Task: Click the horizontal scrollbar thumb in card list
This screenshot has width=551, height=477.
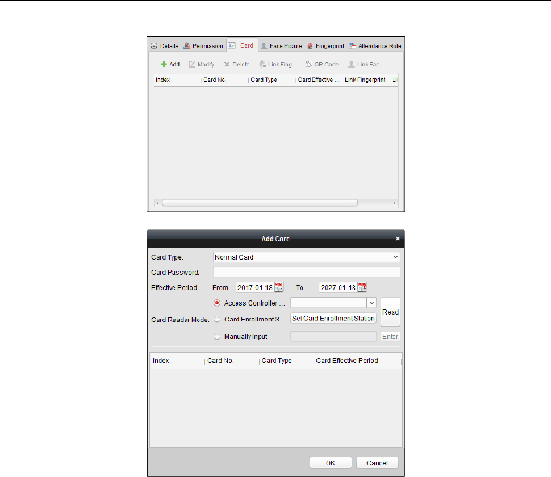Action: pyautogui.click(x=260, y=203)
